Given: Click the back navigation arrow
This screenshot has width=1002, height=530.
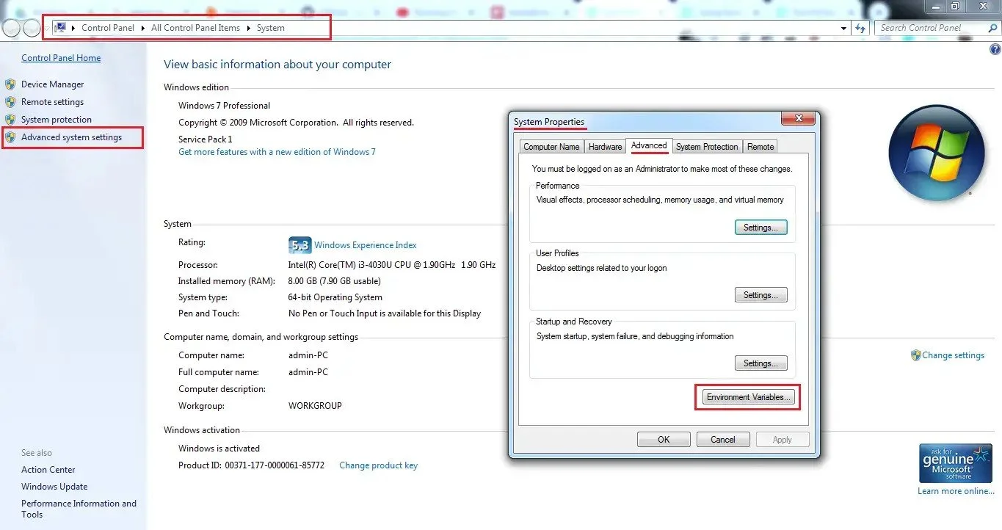Looking at the screenshot, I should [x=11, y=27].
